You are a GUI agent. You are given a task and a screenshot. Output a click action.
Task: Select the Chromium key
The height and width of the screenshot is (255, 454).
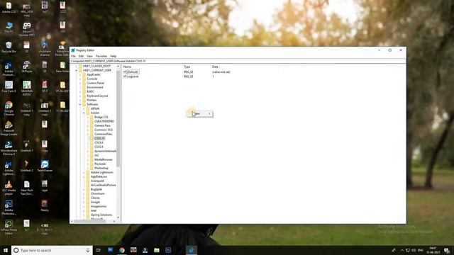[98, 193]
